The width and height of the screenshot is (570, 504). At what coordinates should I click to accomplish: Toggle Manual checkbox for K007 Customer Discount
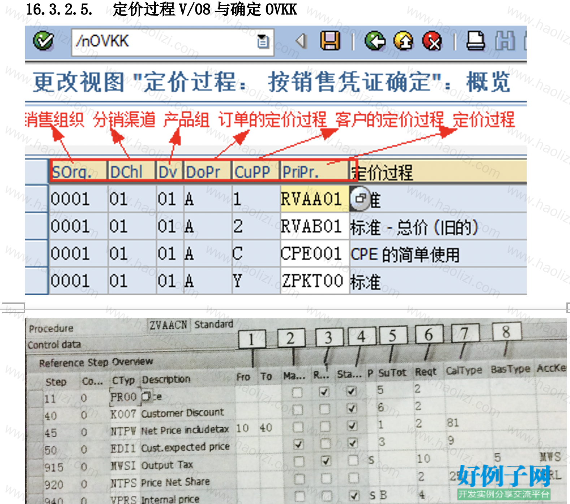click(x=298, y=410)
